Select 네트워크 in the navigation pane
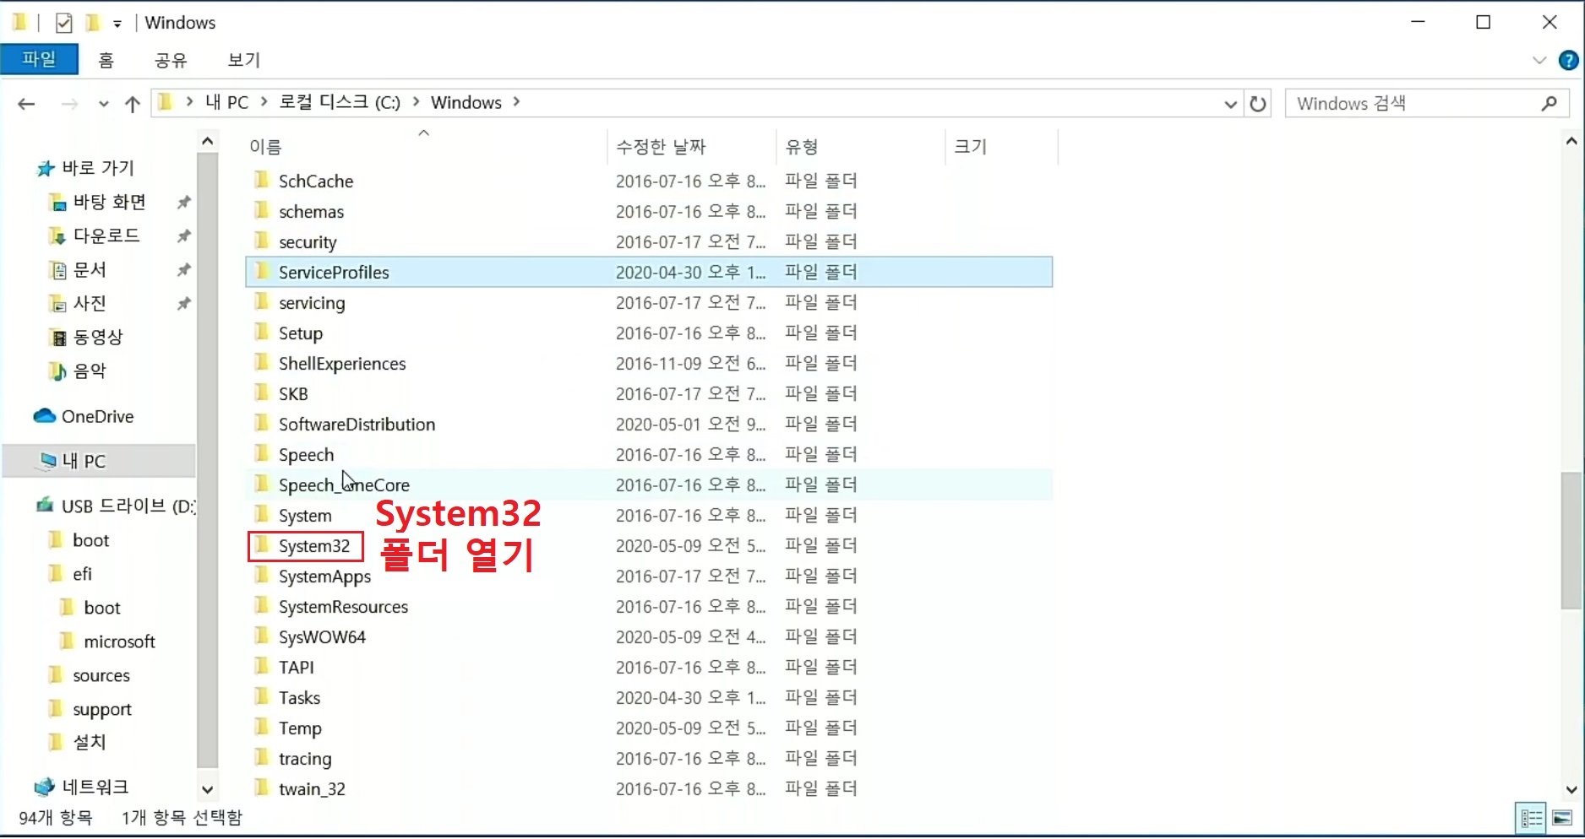 (95, 787)
